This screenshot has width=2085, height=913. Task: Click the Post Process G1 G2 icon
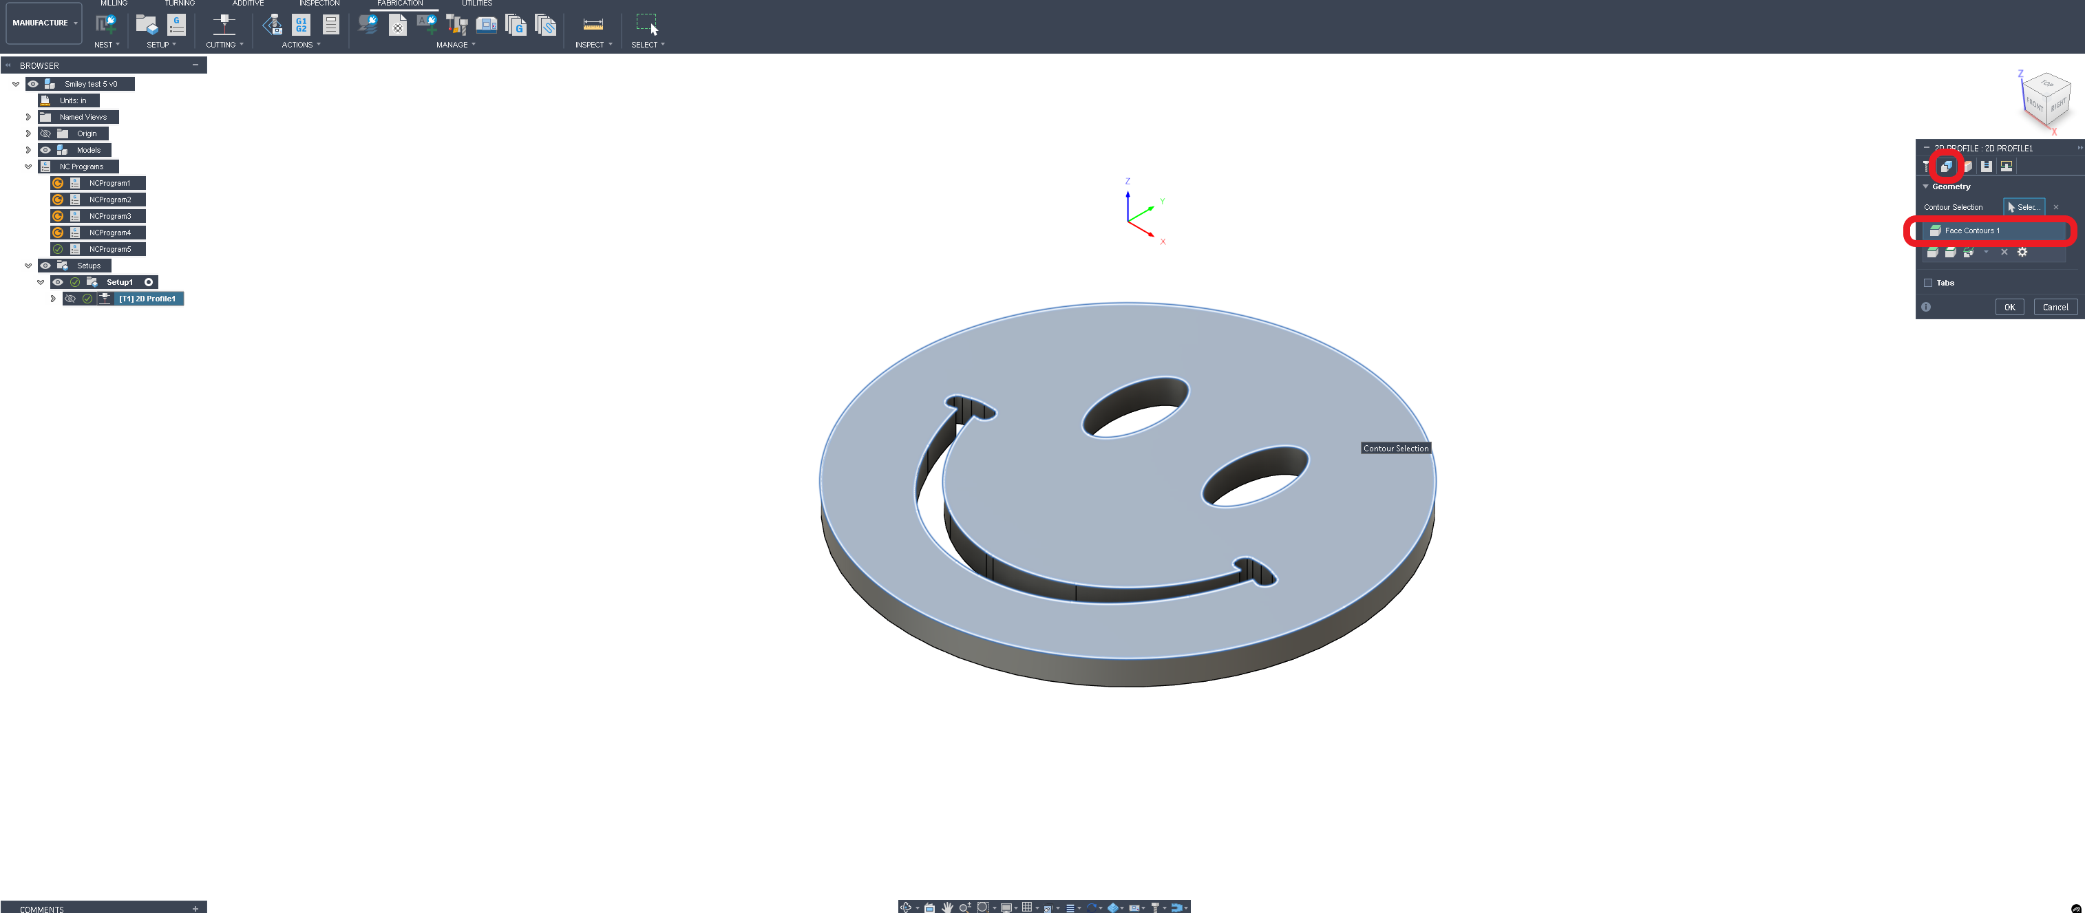click(x=301, y=25)
